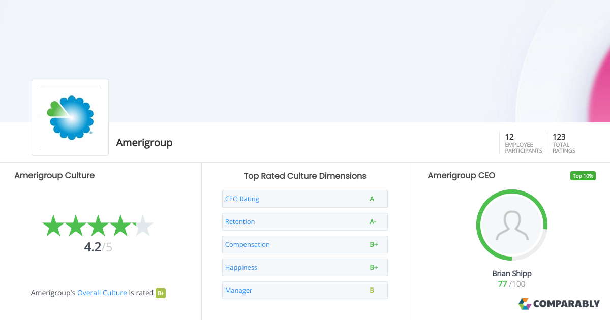
Task: Click the 4.2/5 rating value
Action: (98, 247)
